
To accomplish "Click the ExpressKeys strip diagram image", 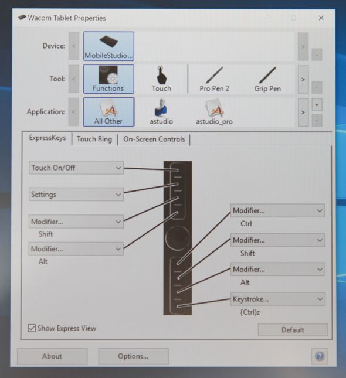I will [x=178, y=238].
